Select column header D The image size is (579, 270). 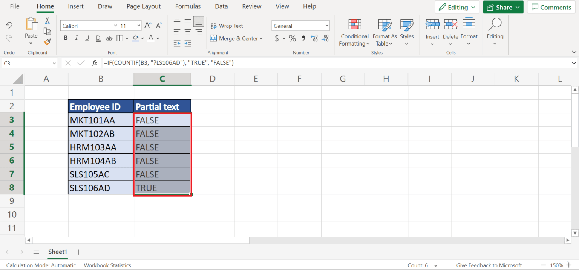tap(213, 79)
